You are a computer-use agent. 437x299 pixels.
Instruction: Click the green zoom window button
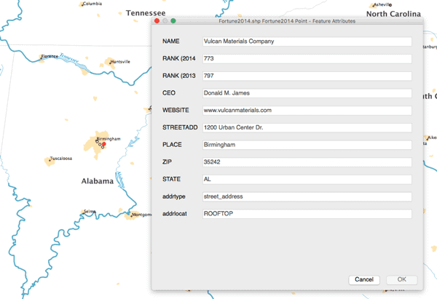(173, 21)
